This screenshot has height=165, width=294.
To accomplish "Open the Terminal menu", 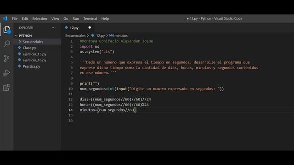I will point(90,19).
